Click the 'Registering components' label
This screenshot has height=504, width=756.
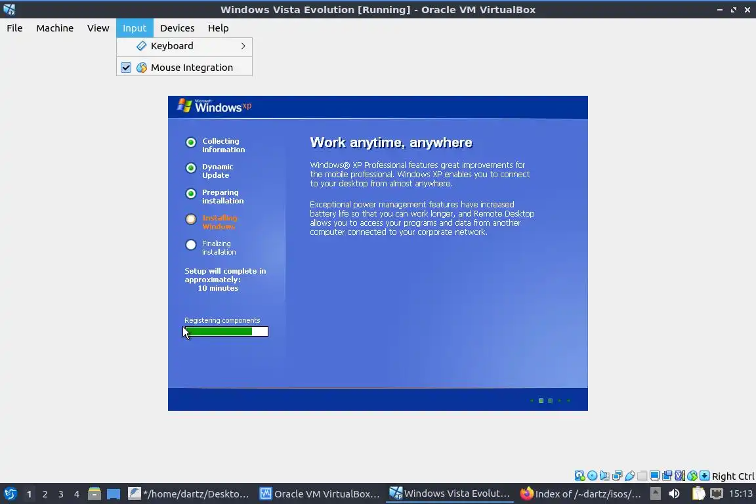point(222,320)
